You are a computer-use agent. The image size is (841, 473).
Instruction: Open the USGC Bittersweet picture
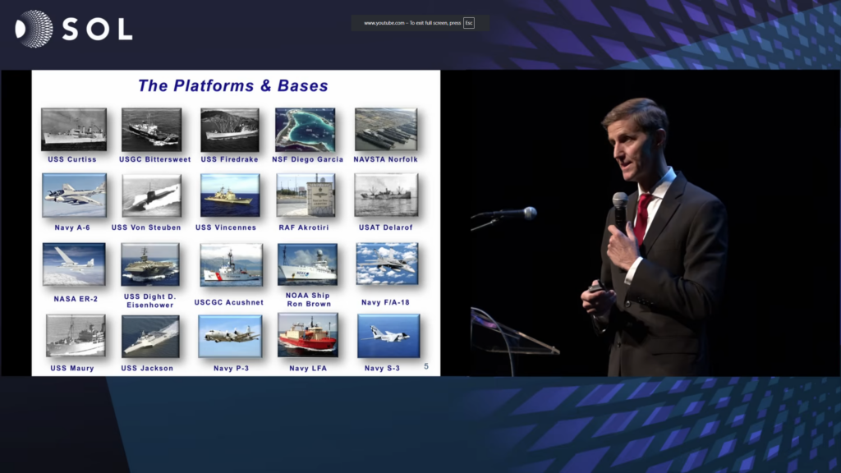point(151,130)
